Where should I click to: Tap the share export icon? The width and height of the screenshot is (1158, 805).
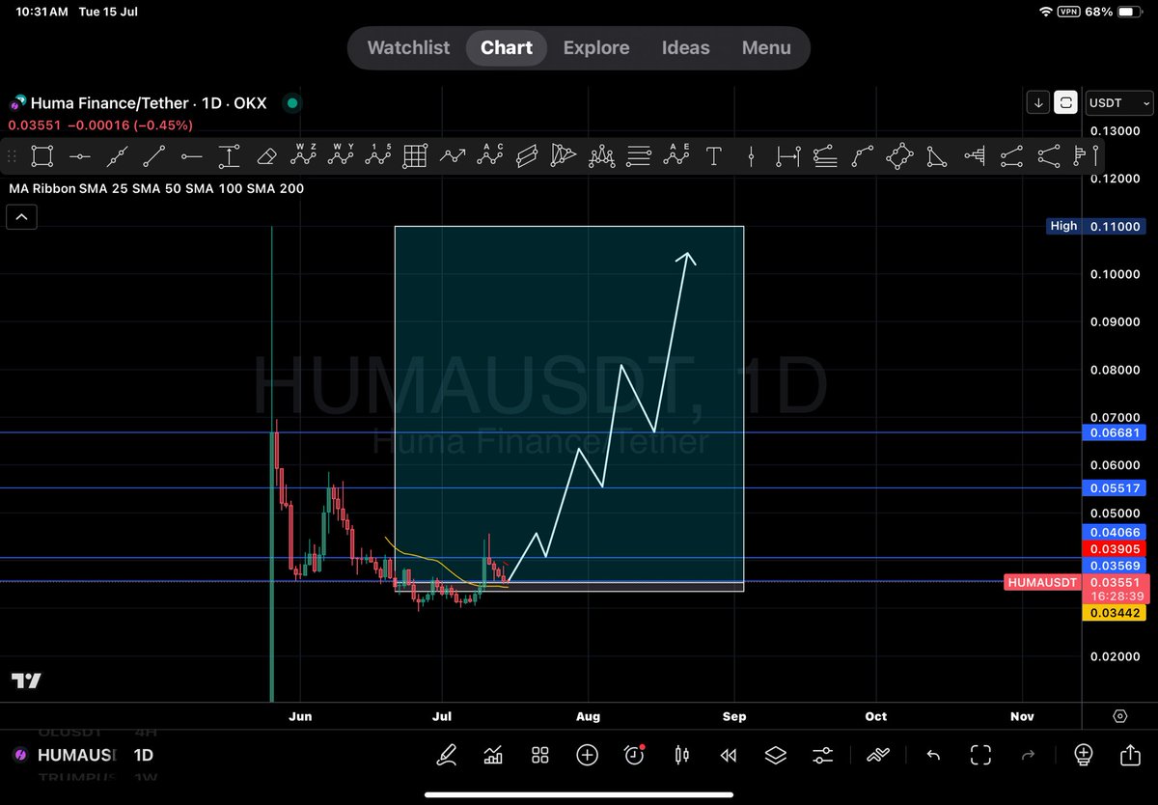(x=1130, y=755)
